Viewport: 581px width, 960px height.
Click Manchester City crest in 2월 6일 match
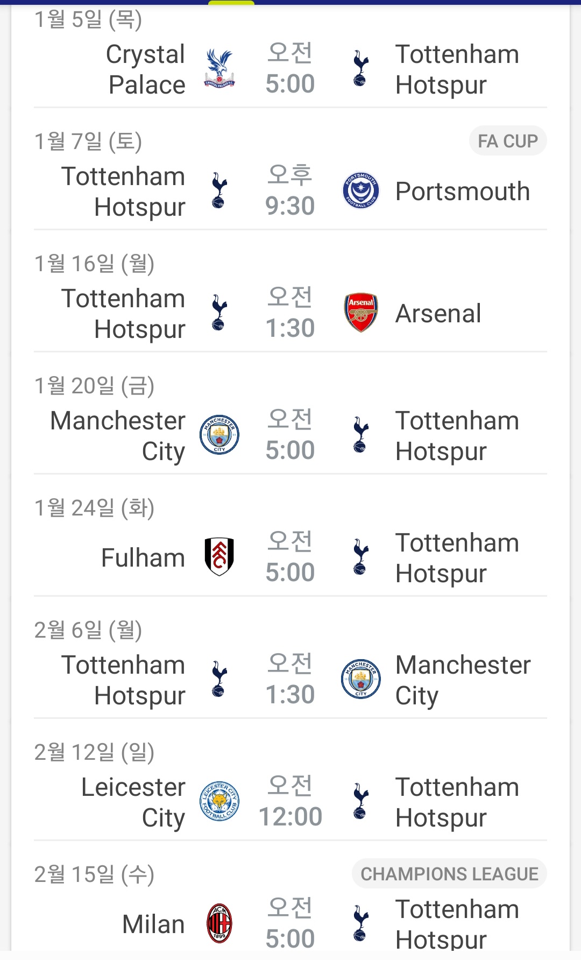(361, 679)
